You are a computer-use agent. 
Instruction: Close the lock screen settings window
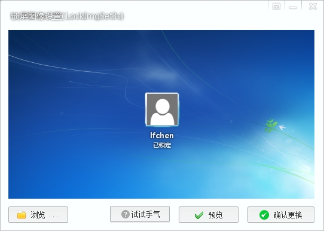coord(313,7)
